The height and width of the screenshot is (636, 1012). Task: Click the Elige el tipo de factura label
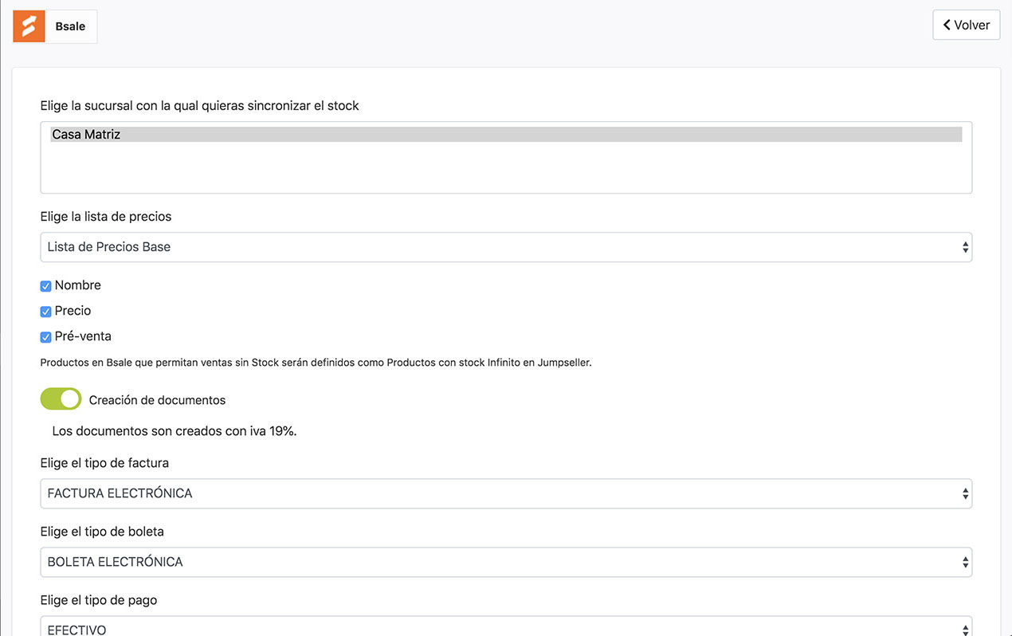(104, 463)
